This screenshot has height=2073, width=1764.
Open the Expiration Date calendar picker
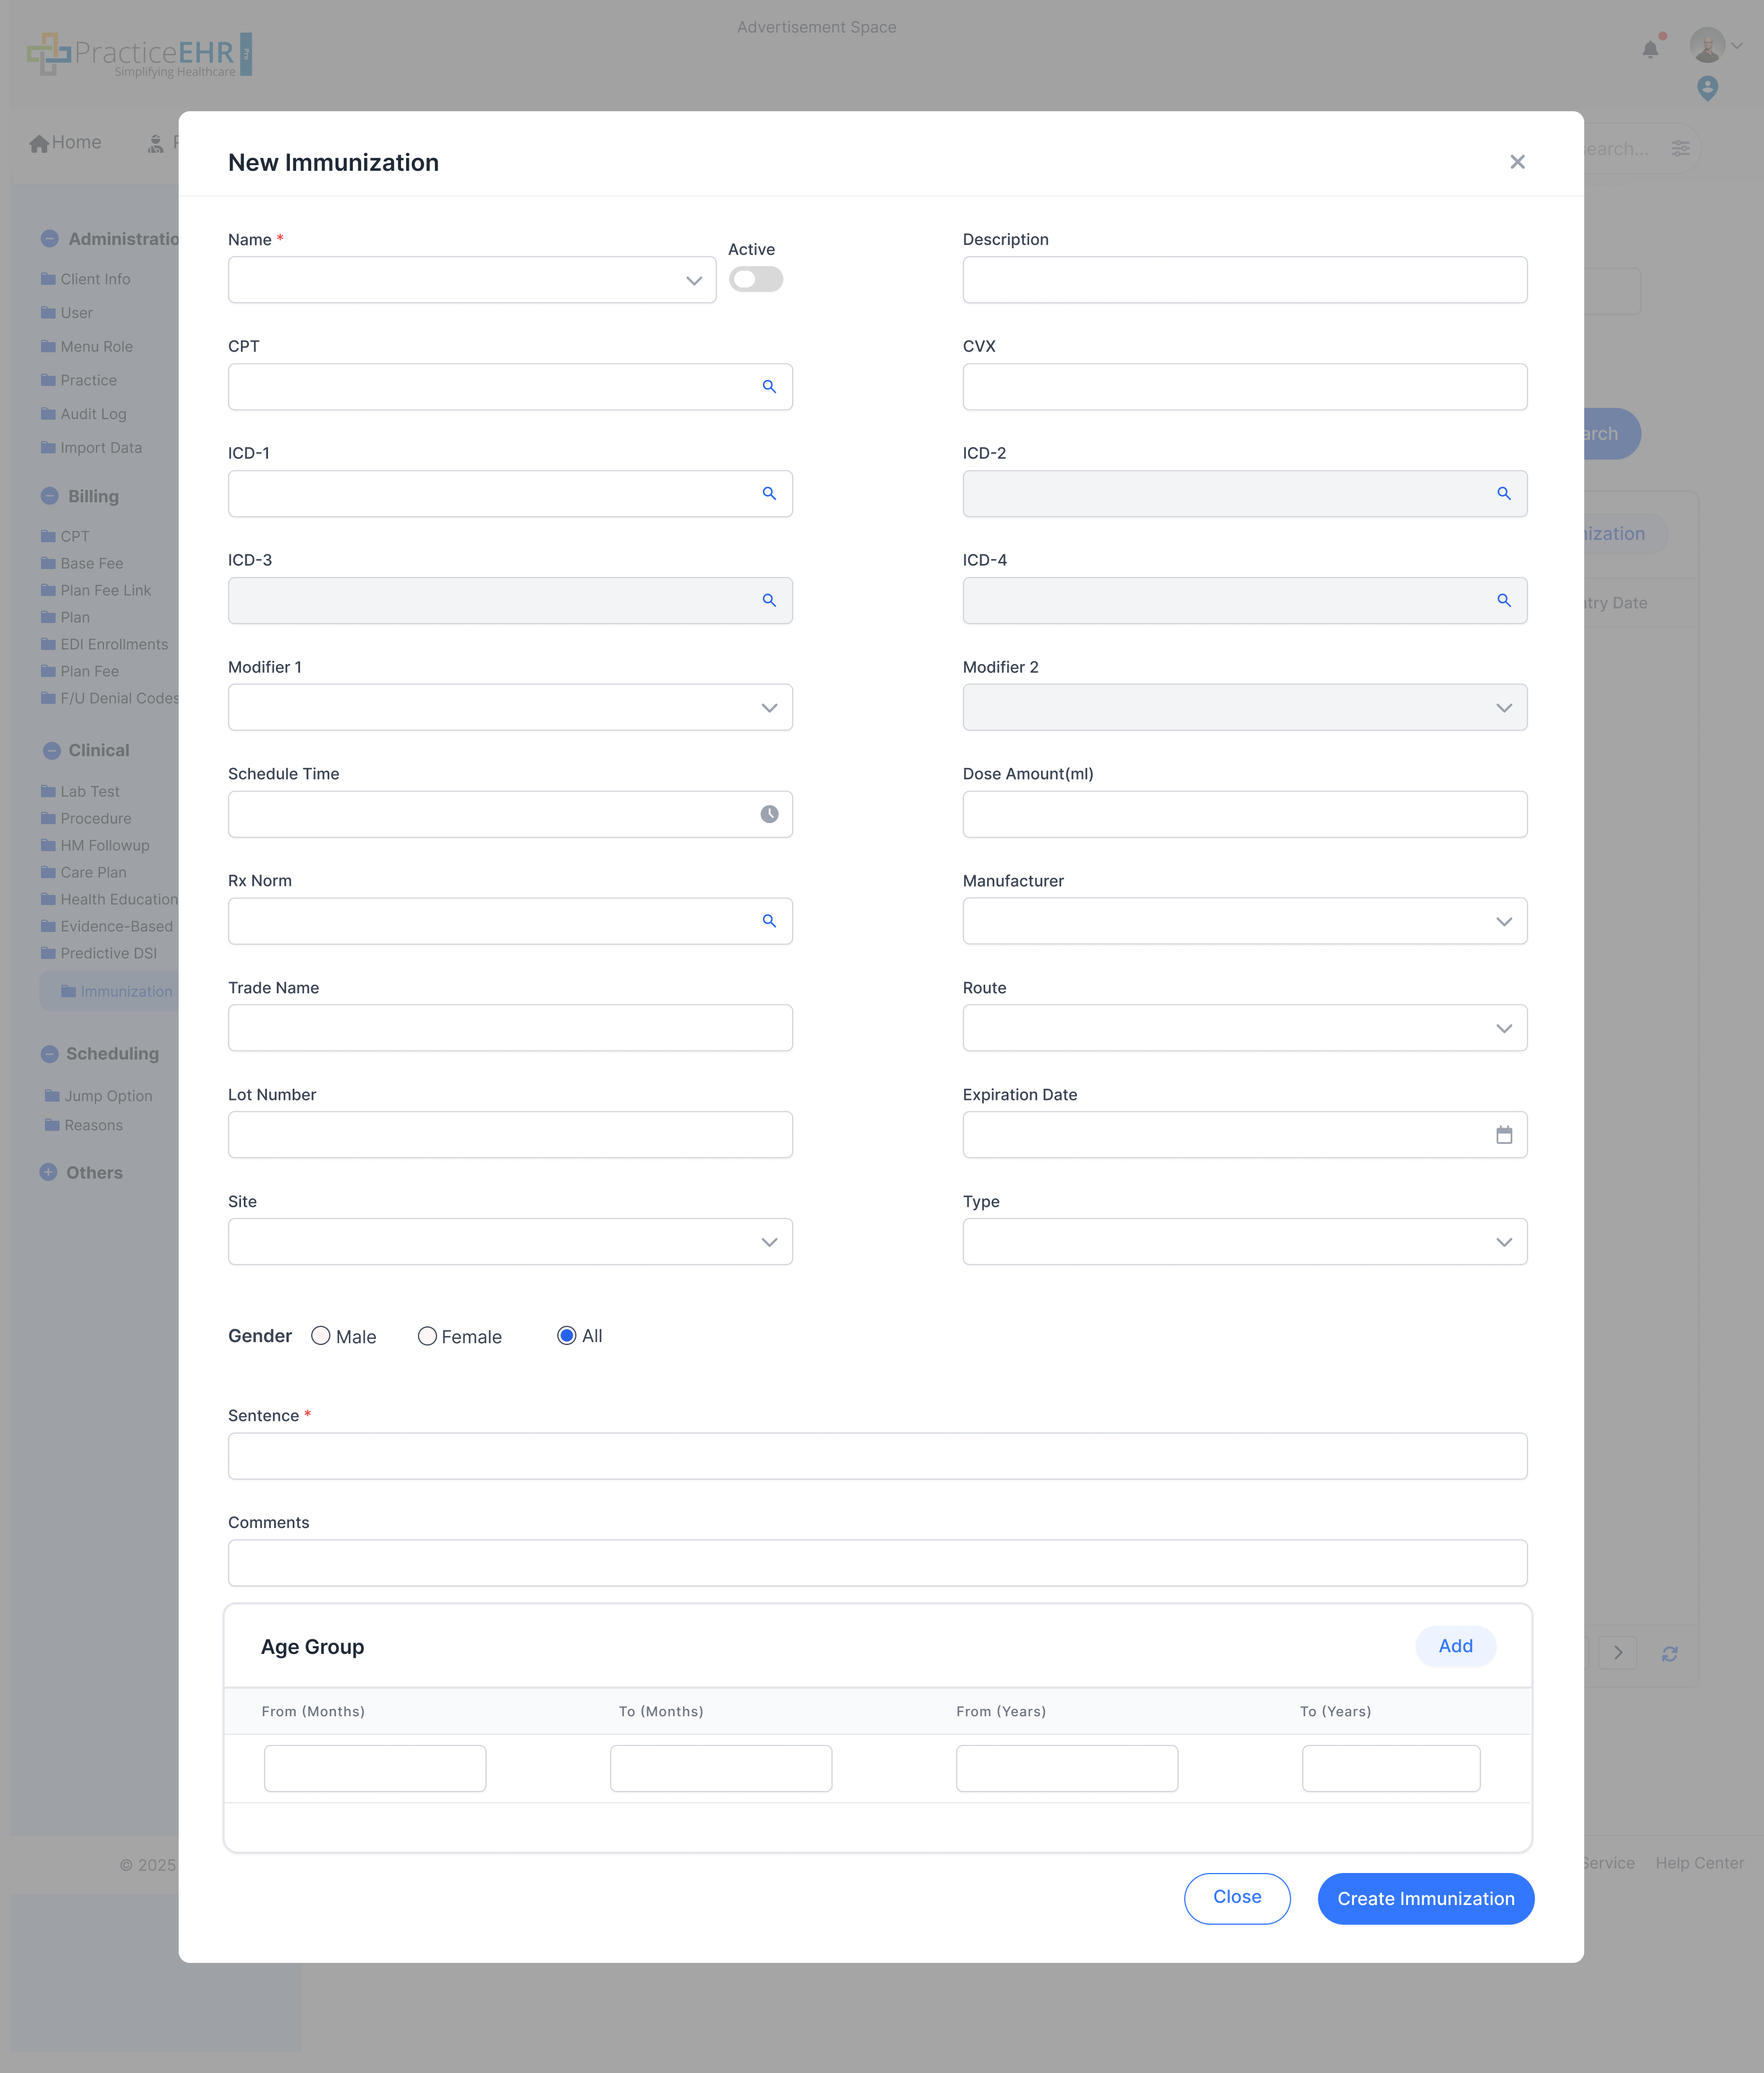(1505, 1134)
